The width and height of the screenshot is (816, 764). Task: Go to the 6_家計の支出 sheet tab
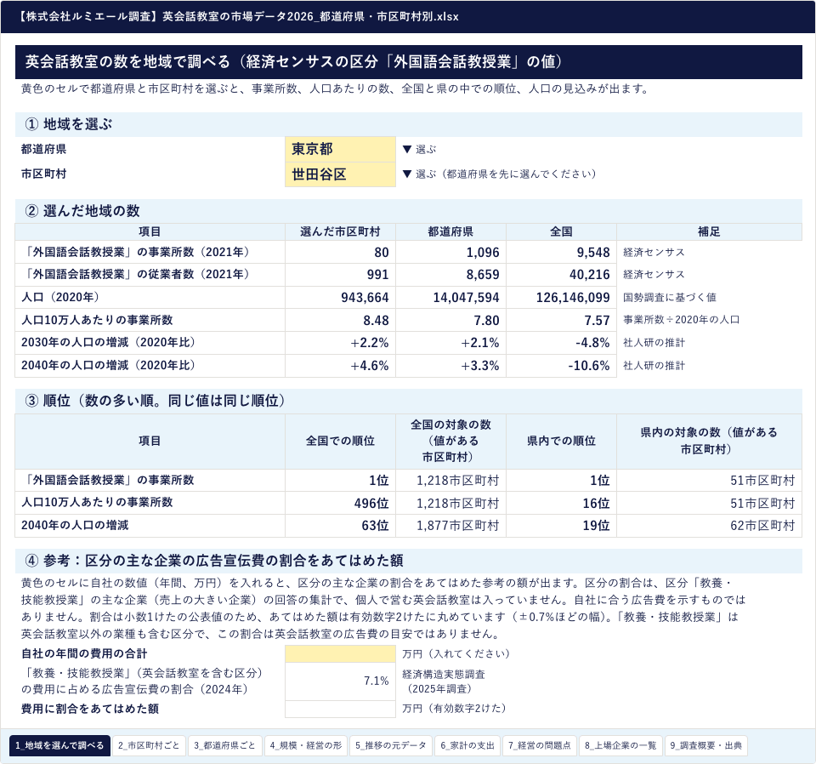pos(467,746)
